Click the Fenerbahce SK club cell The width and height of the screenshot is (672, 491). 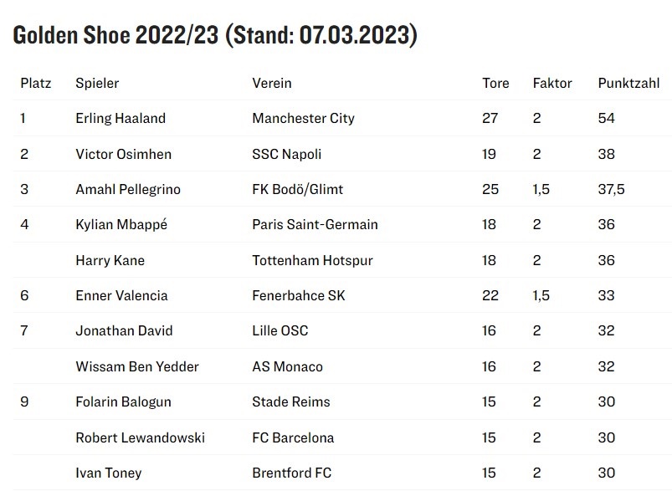point(299,295)
